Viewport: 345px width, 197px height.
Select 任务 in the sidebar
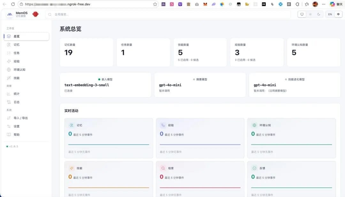(26, 53)
